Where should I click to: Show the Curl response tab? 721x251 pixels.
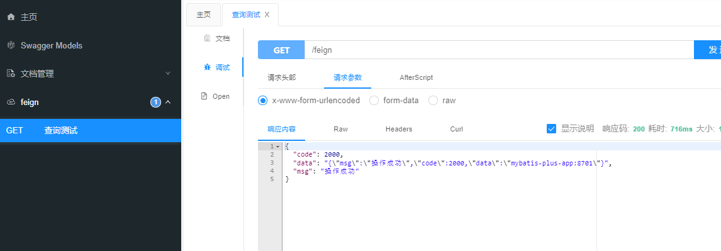[457, 129]
